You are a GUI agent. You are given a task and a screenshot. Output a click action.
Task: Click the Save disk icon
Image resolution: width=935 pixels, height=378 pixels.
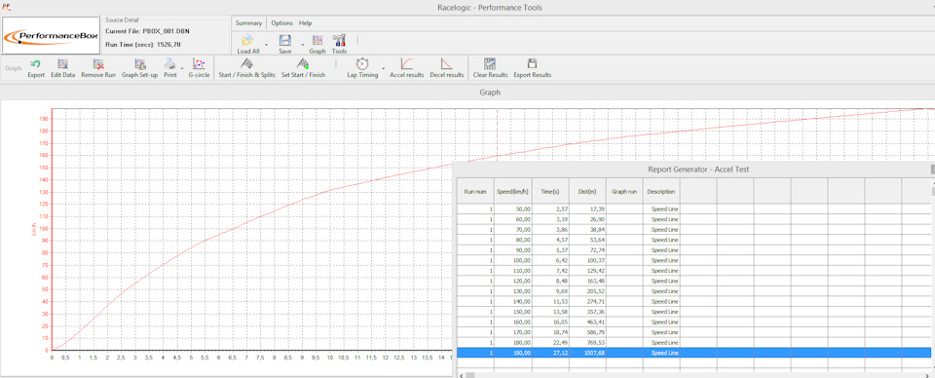(285, 41)
